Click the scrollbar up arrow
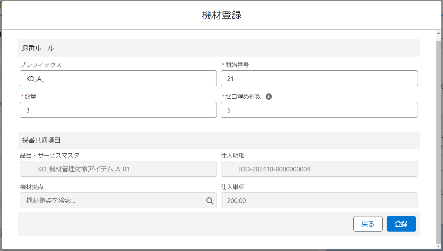The height and width of the screenshot is (251, 443). 438,34
